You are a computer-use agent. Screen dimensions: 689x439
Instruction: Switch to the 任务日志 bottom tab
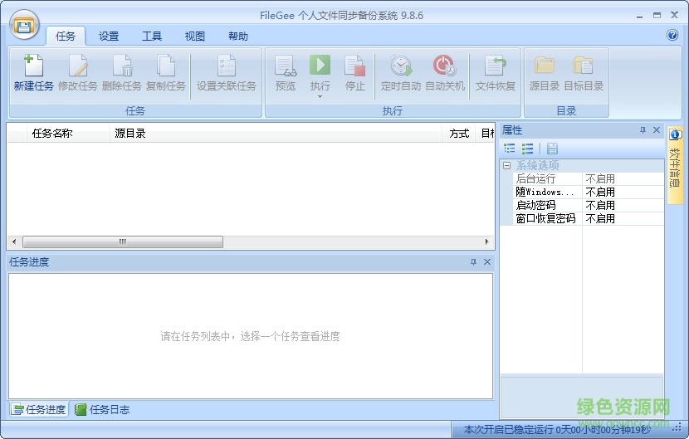(102, 410)
